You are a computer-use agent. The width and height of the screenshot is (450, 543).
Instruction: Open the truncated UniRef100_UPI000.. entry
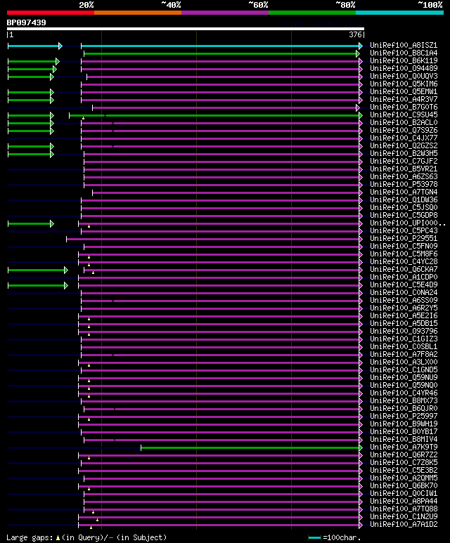(407, 223)
